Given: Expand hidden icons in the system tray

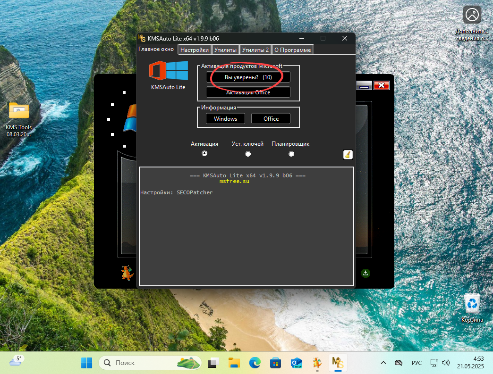Looking at the screenshot, I should [x=383, y=362].
